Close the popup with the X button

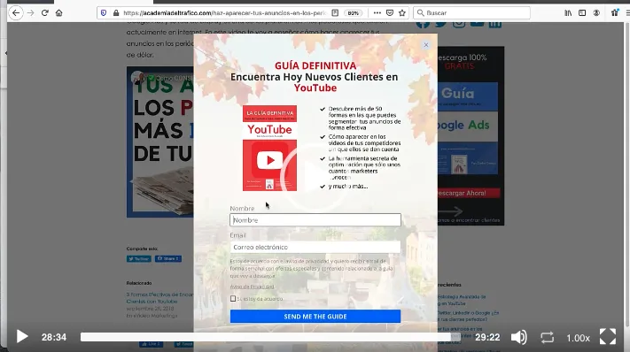(426, 45)
